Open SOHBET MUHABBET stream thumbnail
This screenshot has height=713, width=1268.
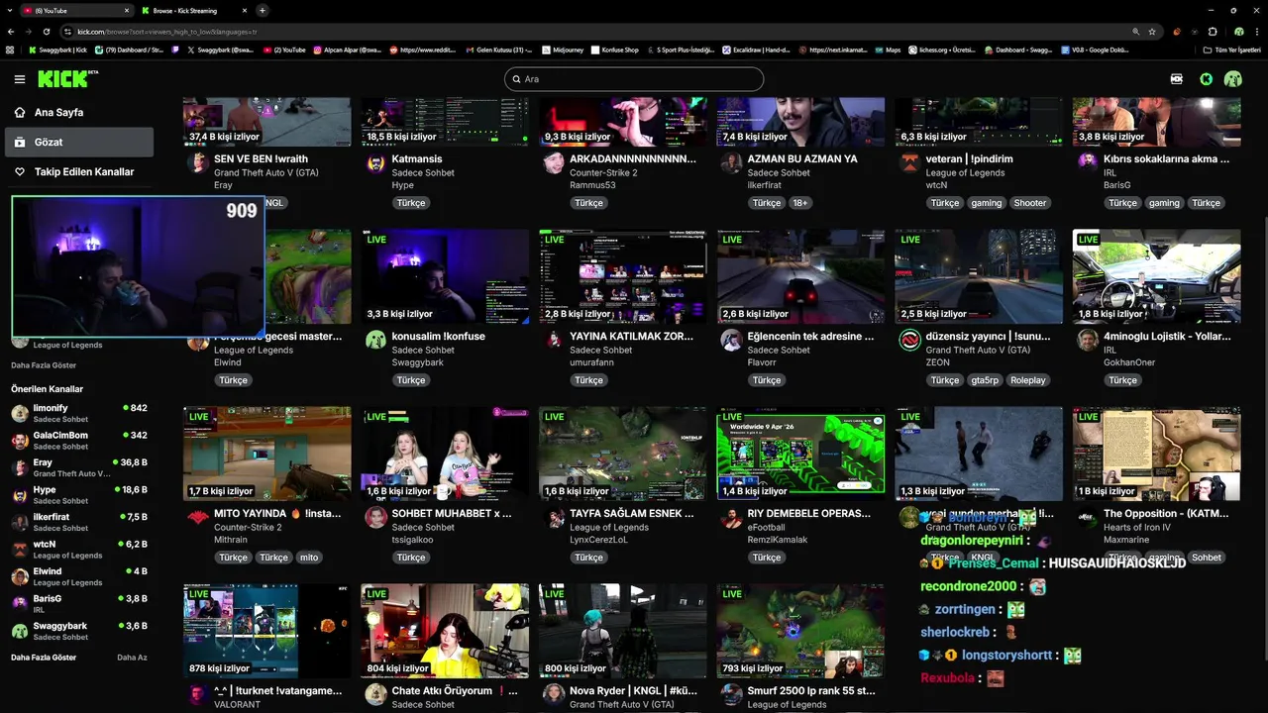[x=445, y=454]
